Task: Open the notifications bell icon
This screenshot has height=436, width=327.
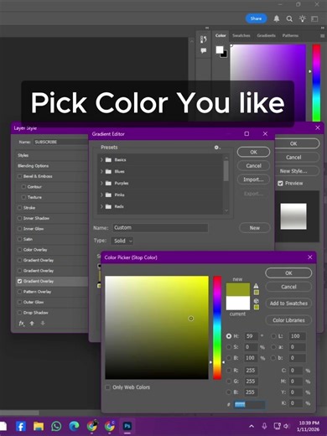Action: coord(277,18)
